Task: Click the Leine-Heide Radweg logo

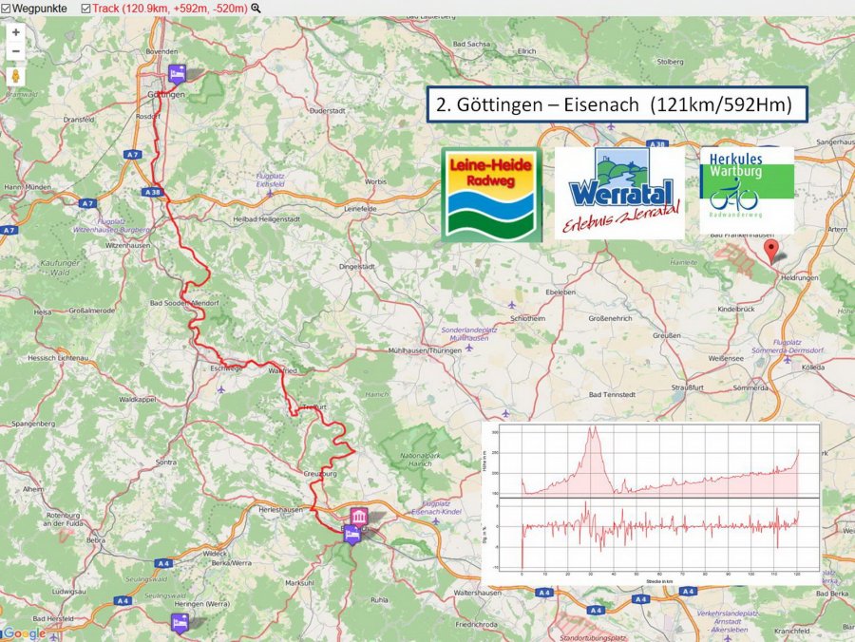Action: [491, 195]
